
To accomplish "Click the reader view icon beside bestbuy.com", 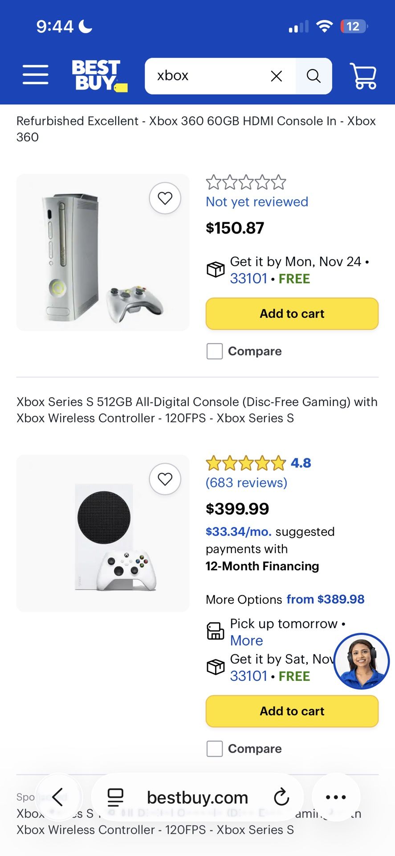I will coord(115,797).
